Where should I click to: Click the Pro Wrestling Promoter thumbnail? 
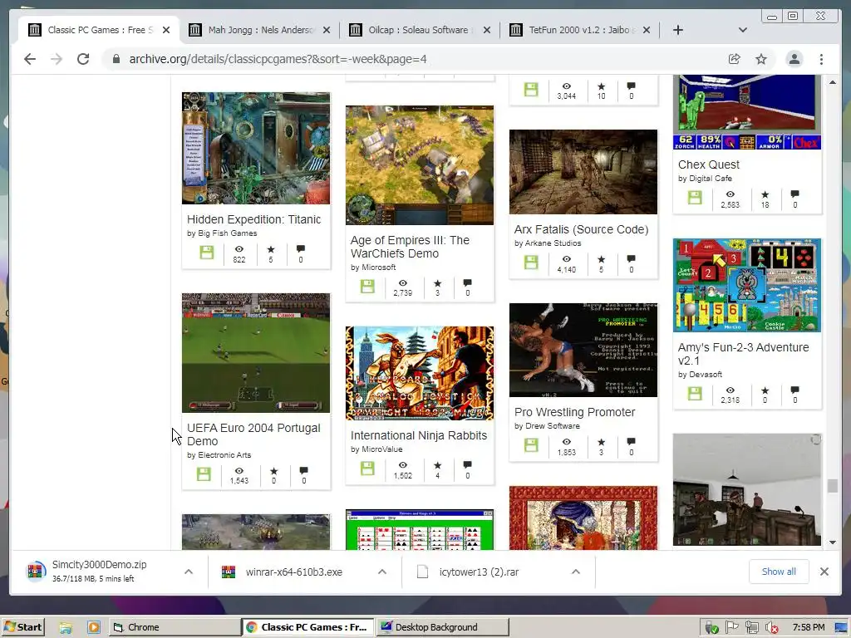(583, 350)
